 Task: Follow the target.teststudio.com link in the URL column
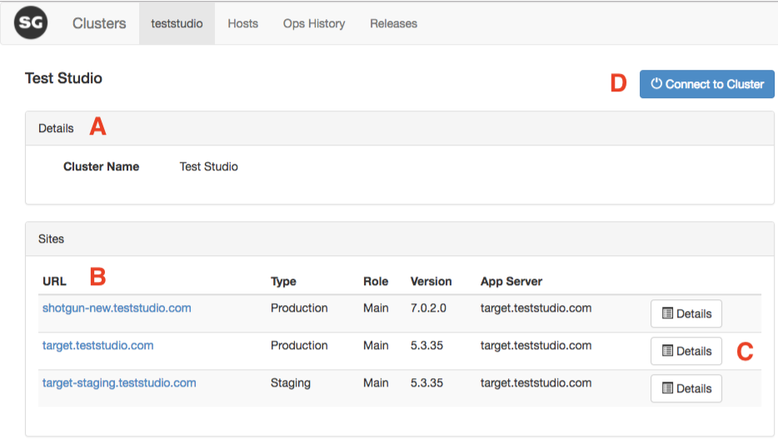coord(97,346)
